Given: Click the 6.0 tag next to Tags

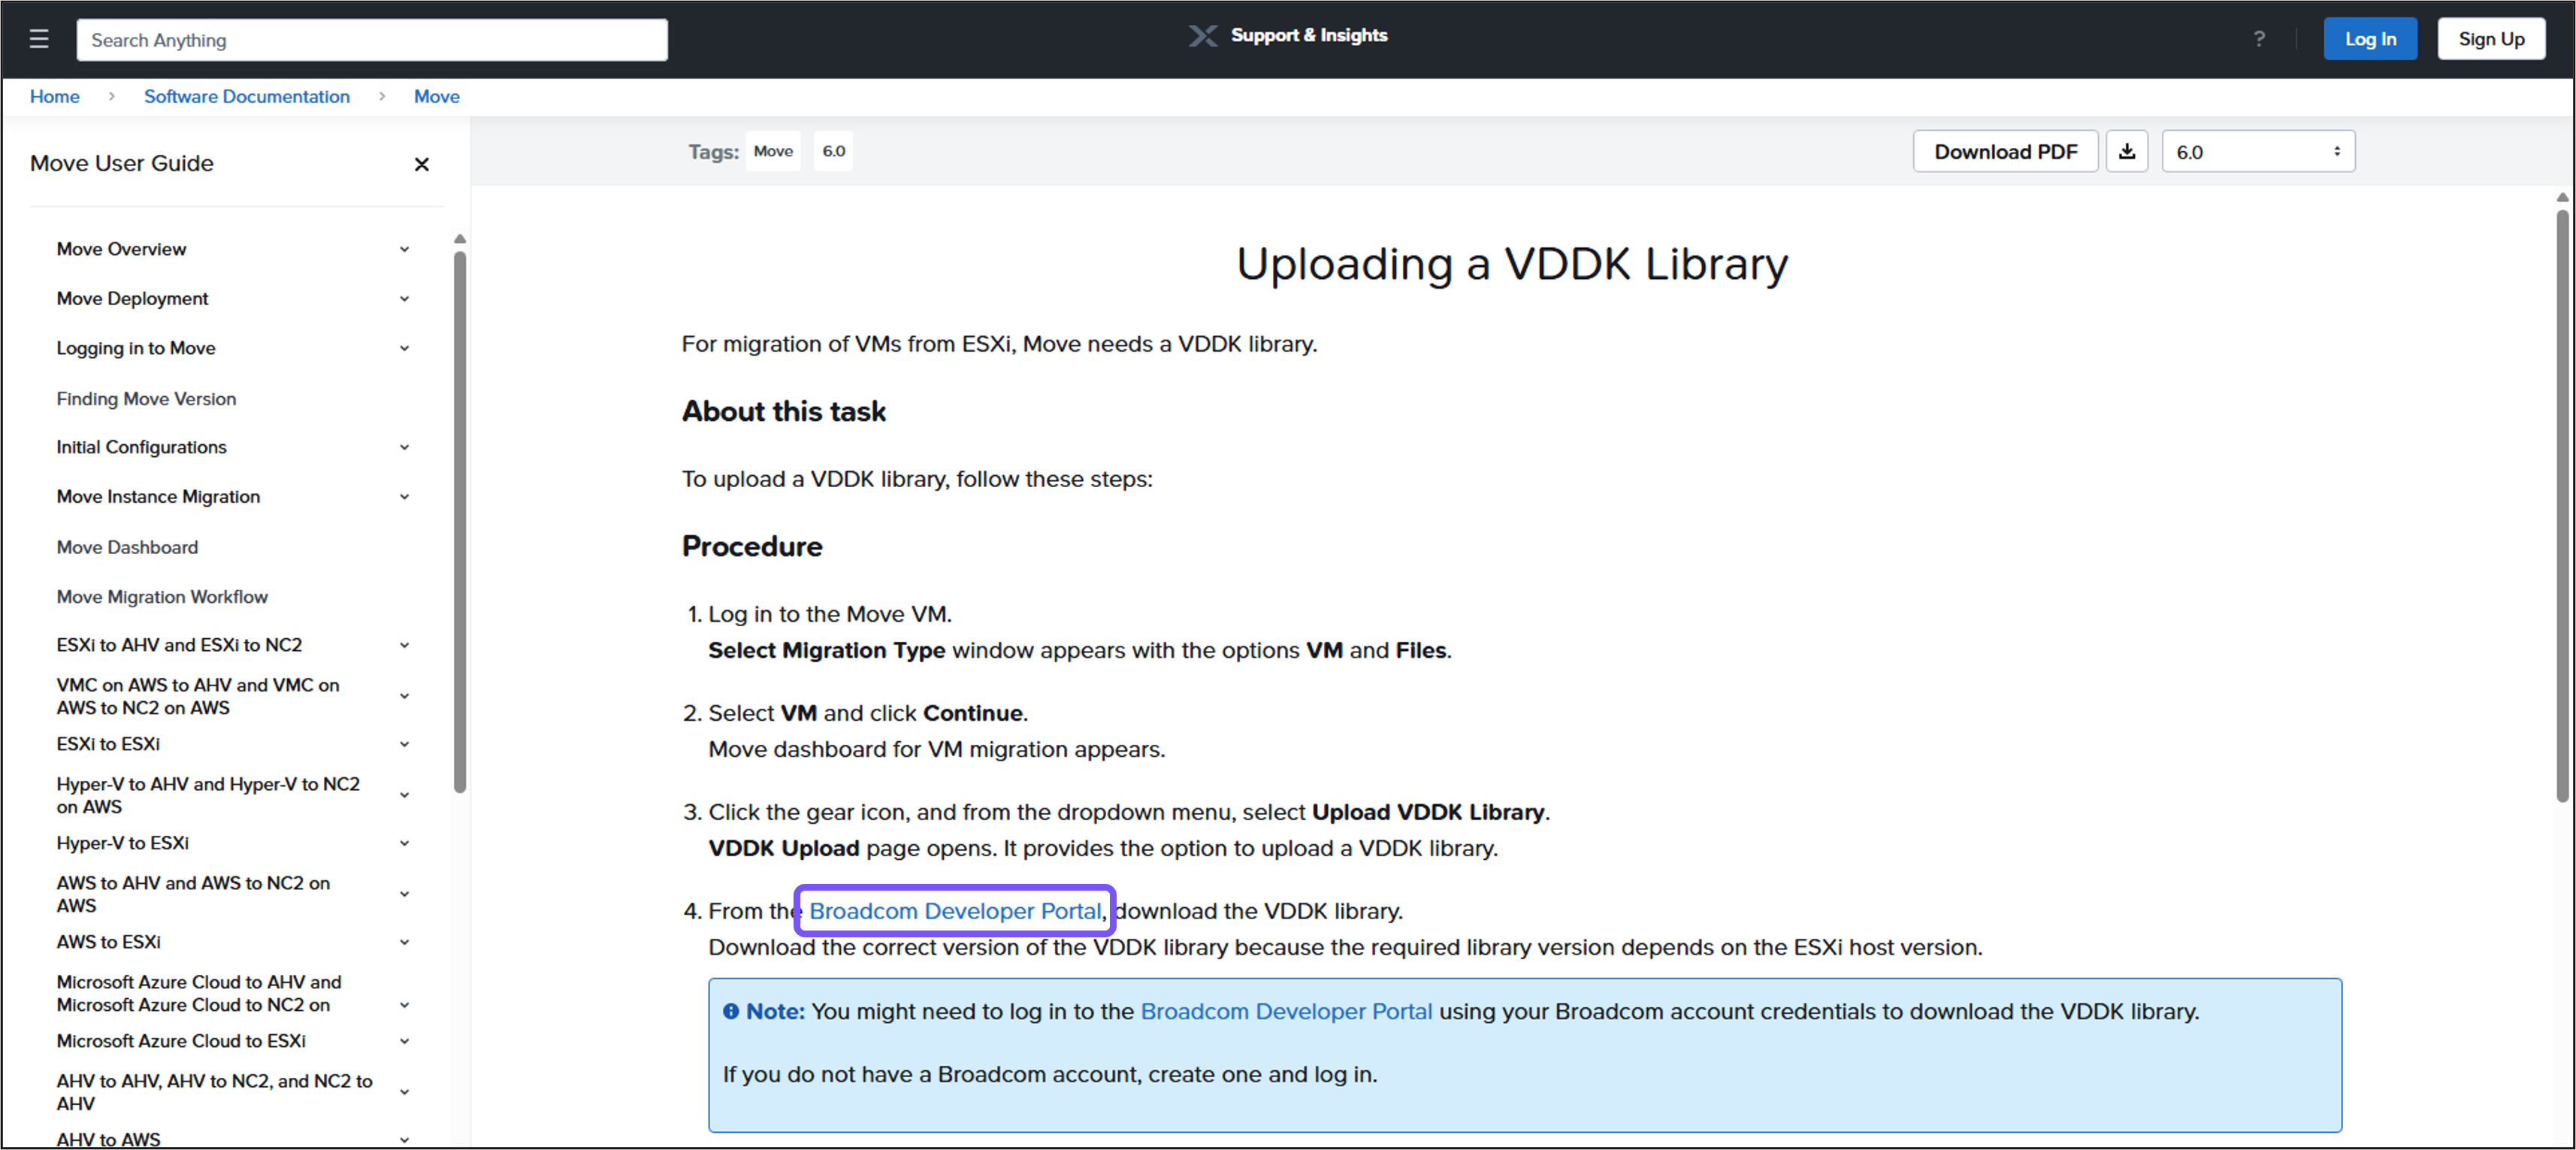Looking at the screenshot, I should click(833, 151).
